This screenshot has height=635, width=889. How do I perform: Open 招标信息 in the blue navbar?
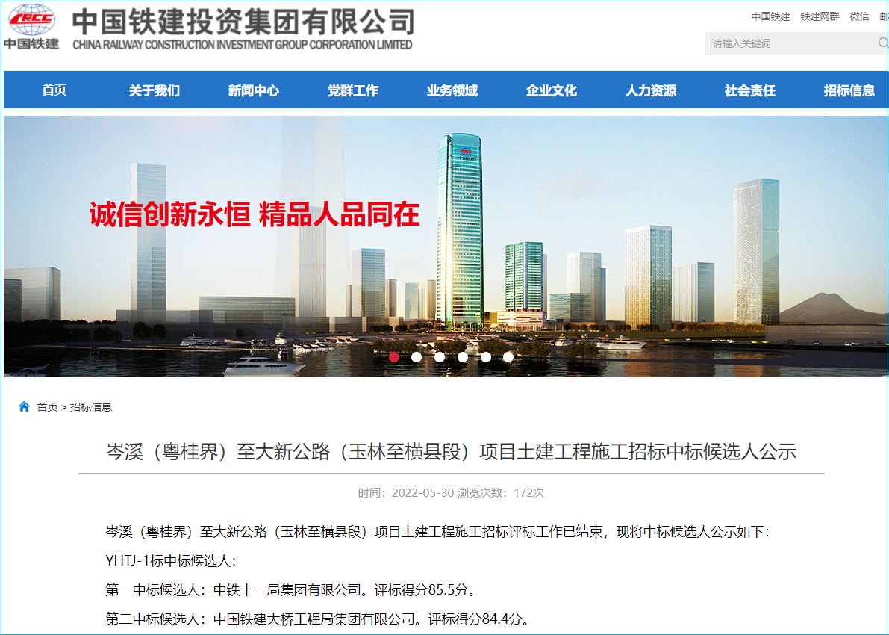[849, 90]
